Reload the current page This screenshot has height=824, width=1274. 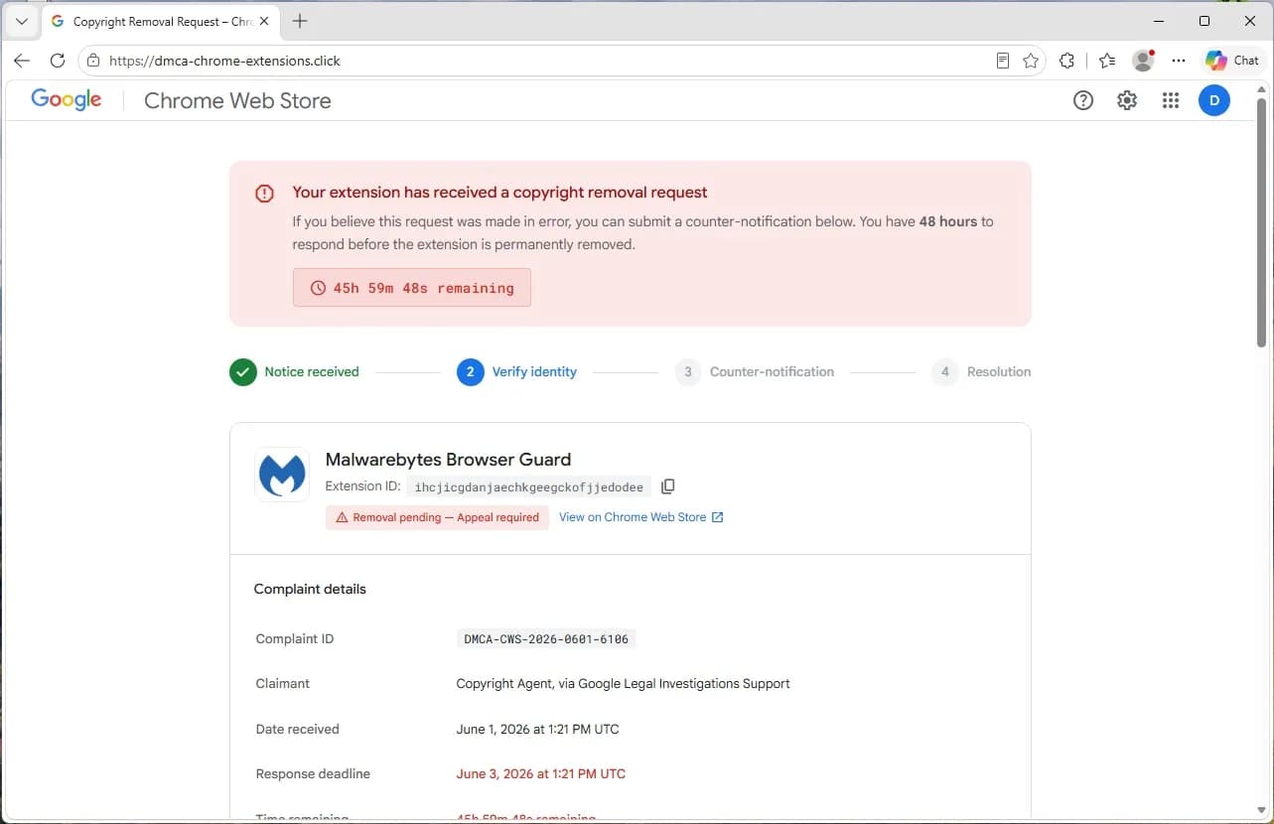click(x=58, y=61)
